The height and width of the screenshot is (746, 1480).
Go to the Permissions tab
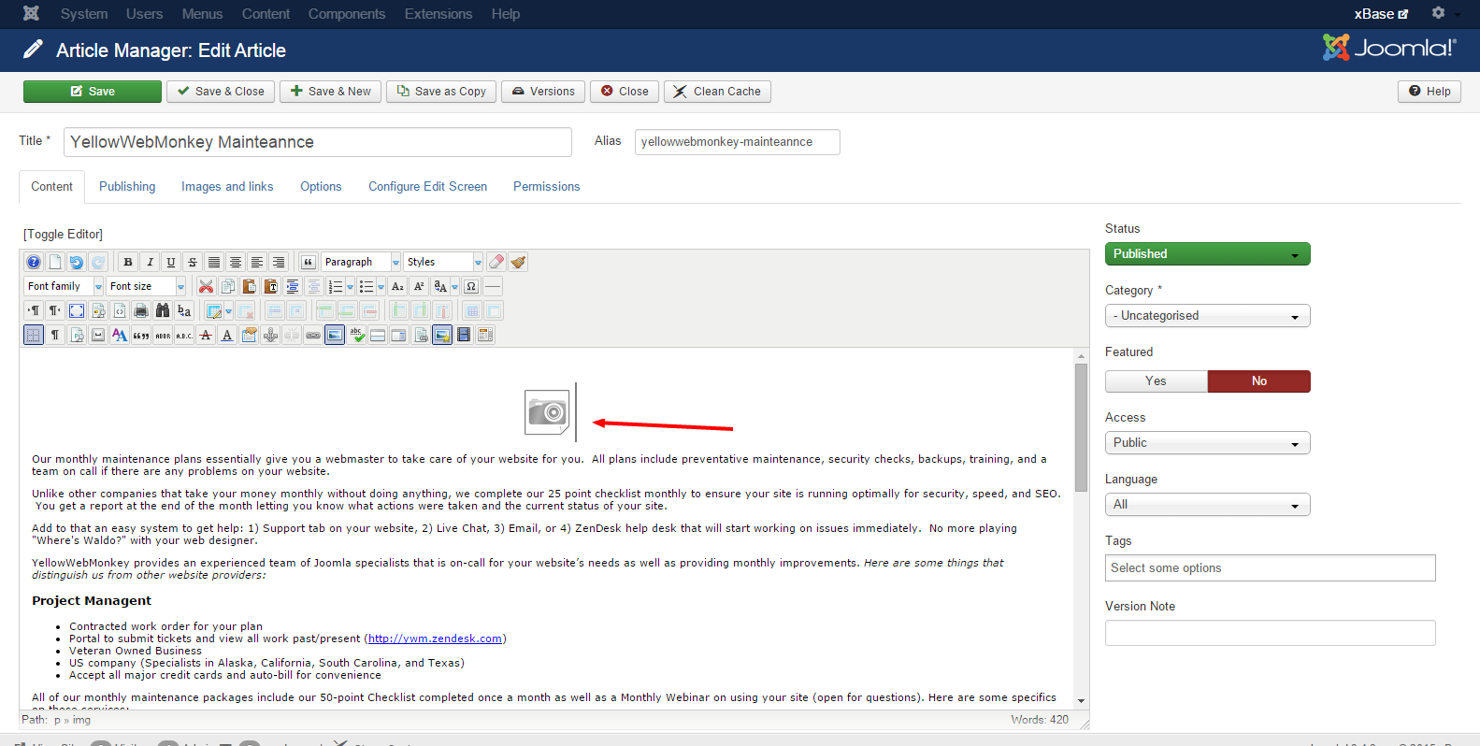[547, 187]
